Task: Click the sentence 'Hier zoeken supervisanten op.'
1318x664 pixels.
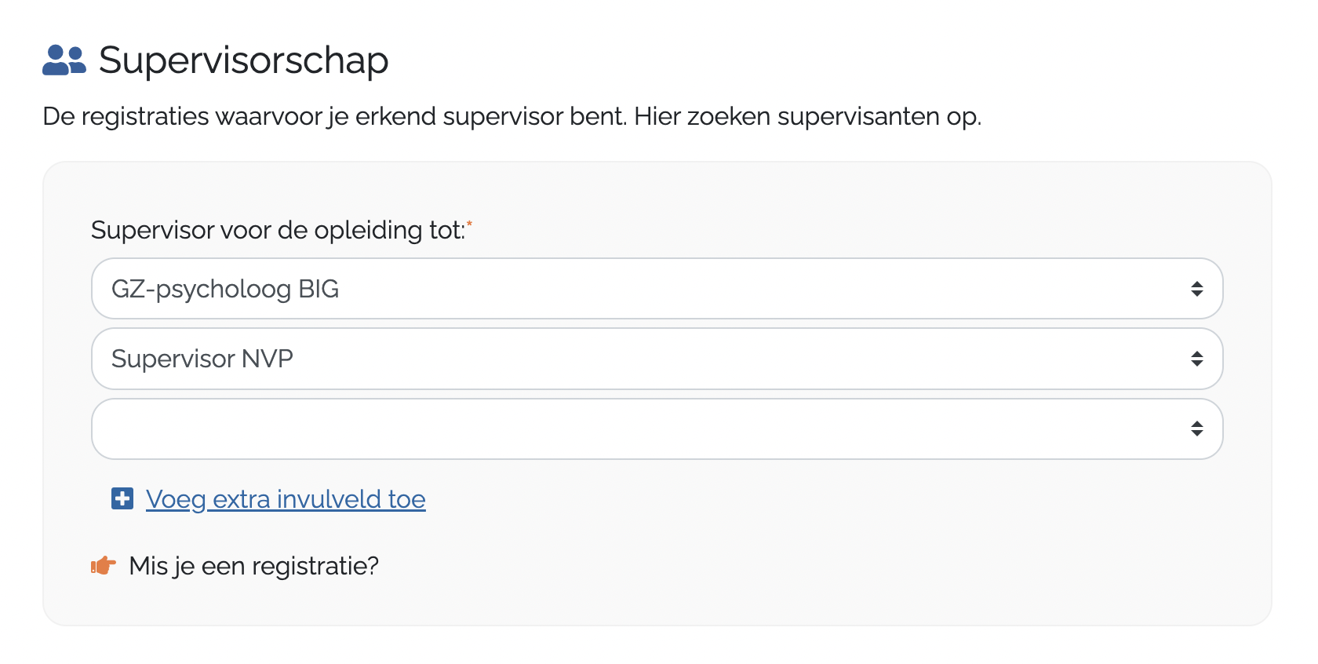Action: click(x=807, y=116)
